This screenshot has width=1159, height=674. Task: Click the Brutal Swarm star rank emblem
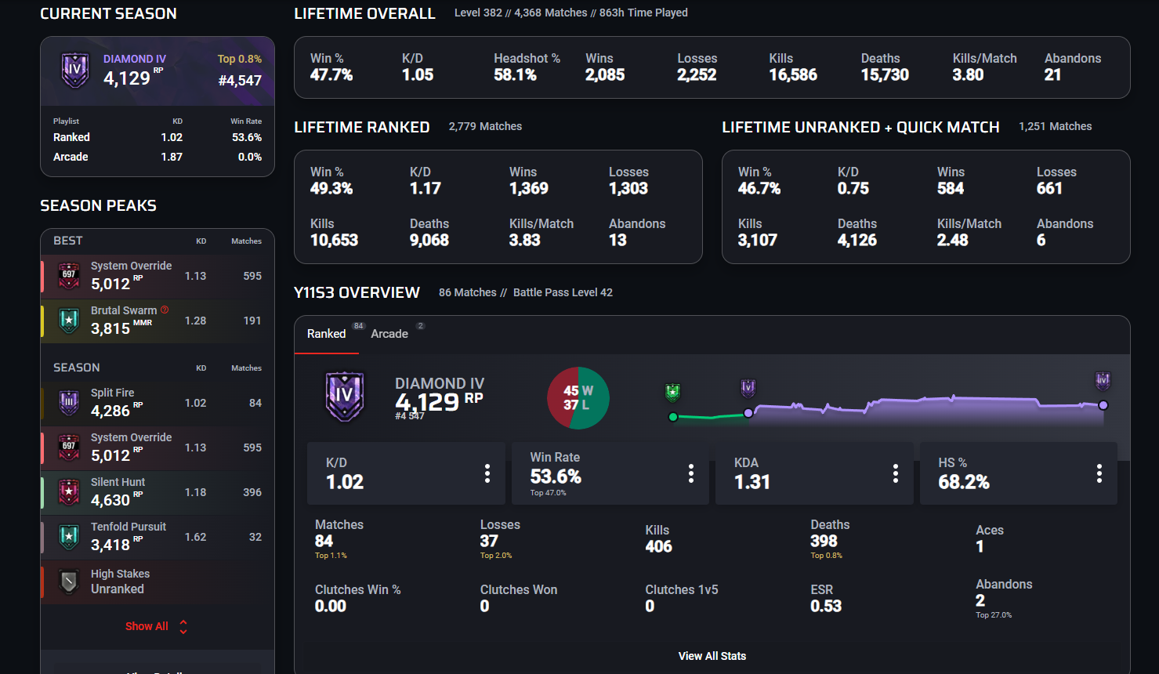[69, 321]
